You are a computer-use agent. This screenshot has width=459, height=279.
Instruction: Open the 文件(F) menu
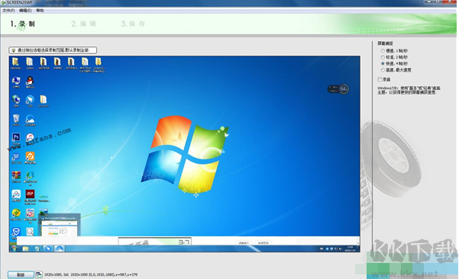pyautogui.click(x=8, y=11)
